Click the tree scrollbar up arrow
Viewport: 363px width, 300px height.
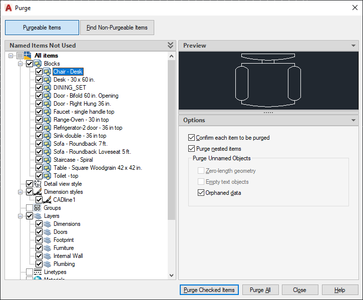click(171, 56)
